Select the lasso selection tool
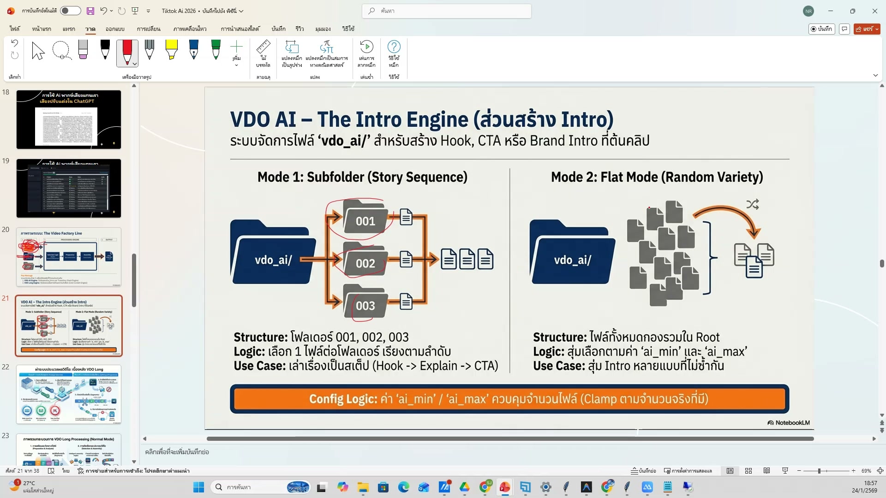 [x=61, y=51]
